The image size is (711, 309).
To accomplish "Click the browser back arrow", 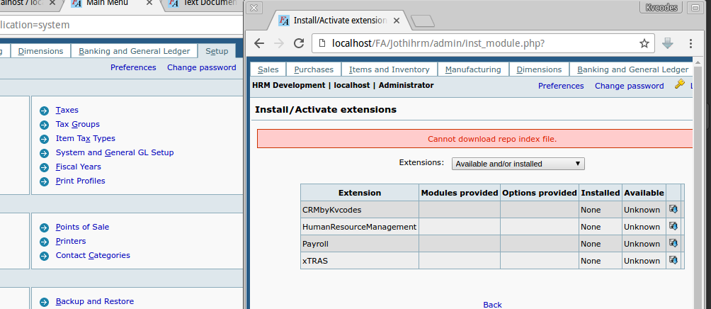I will (x=259, y=44).
